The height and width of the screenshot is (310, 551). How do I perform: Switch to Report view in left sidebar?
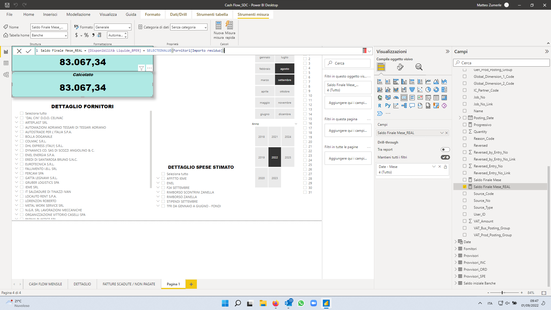(6, 52)
